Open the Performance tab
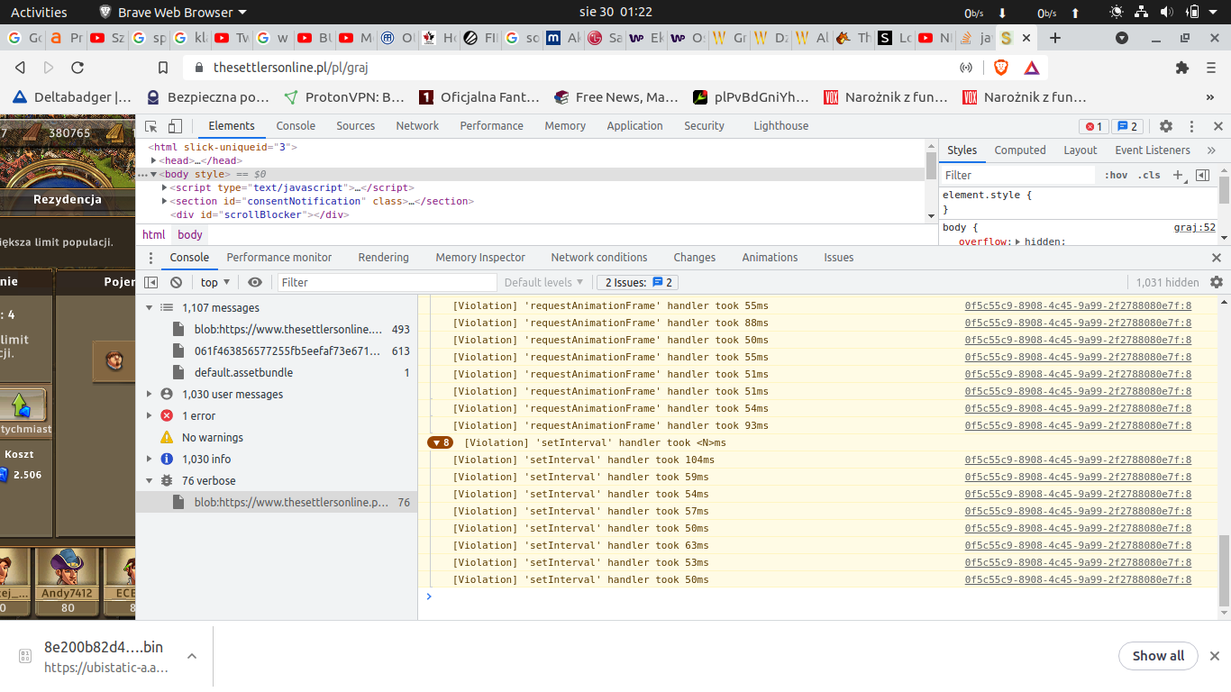 (491, 126)
